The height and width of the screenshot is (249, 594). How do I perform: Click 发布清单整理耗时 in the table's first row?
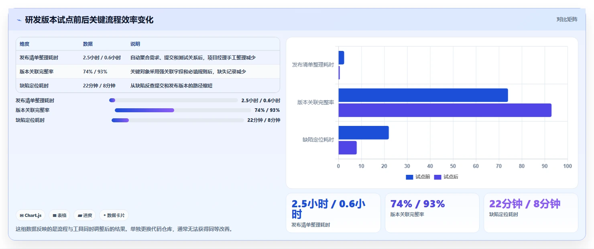coord(39,58)
